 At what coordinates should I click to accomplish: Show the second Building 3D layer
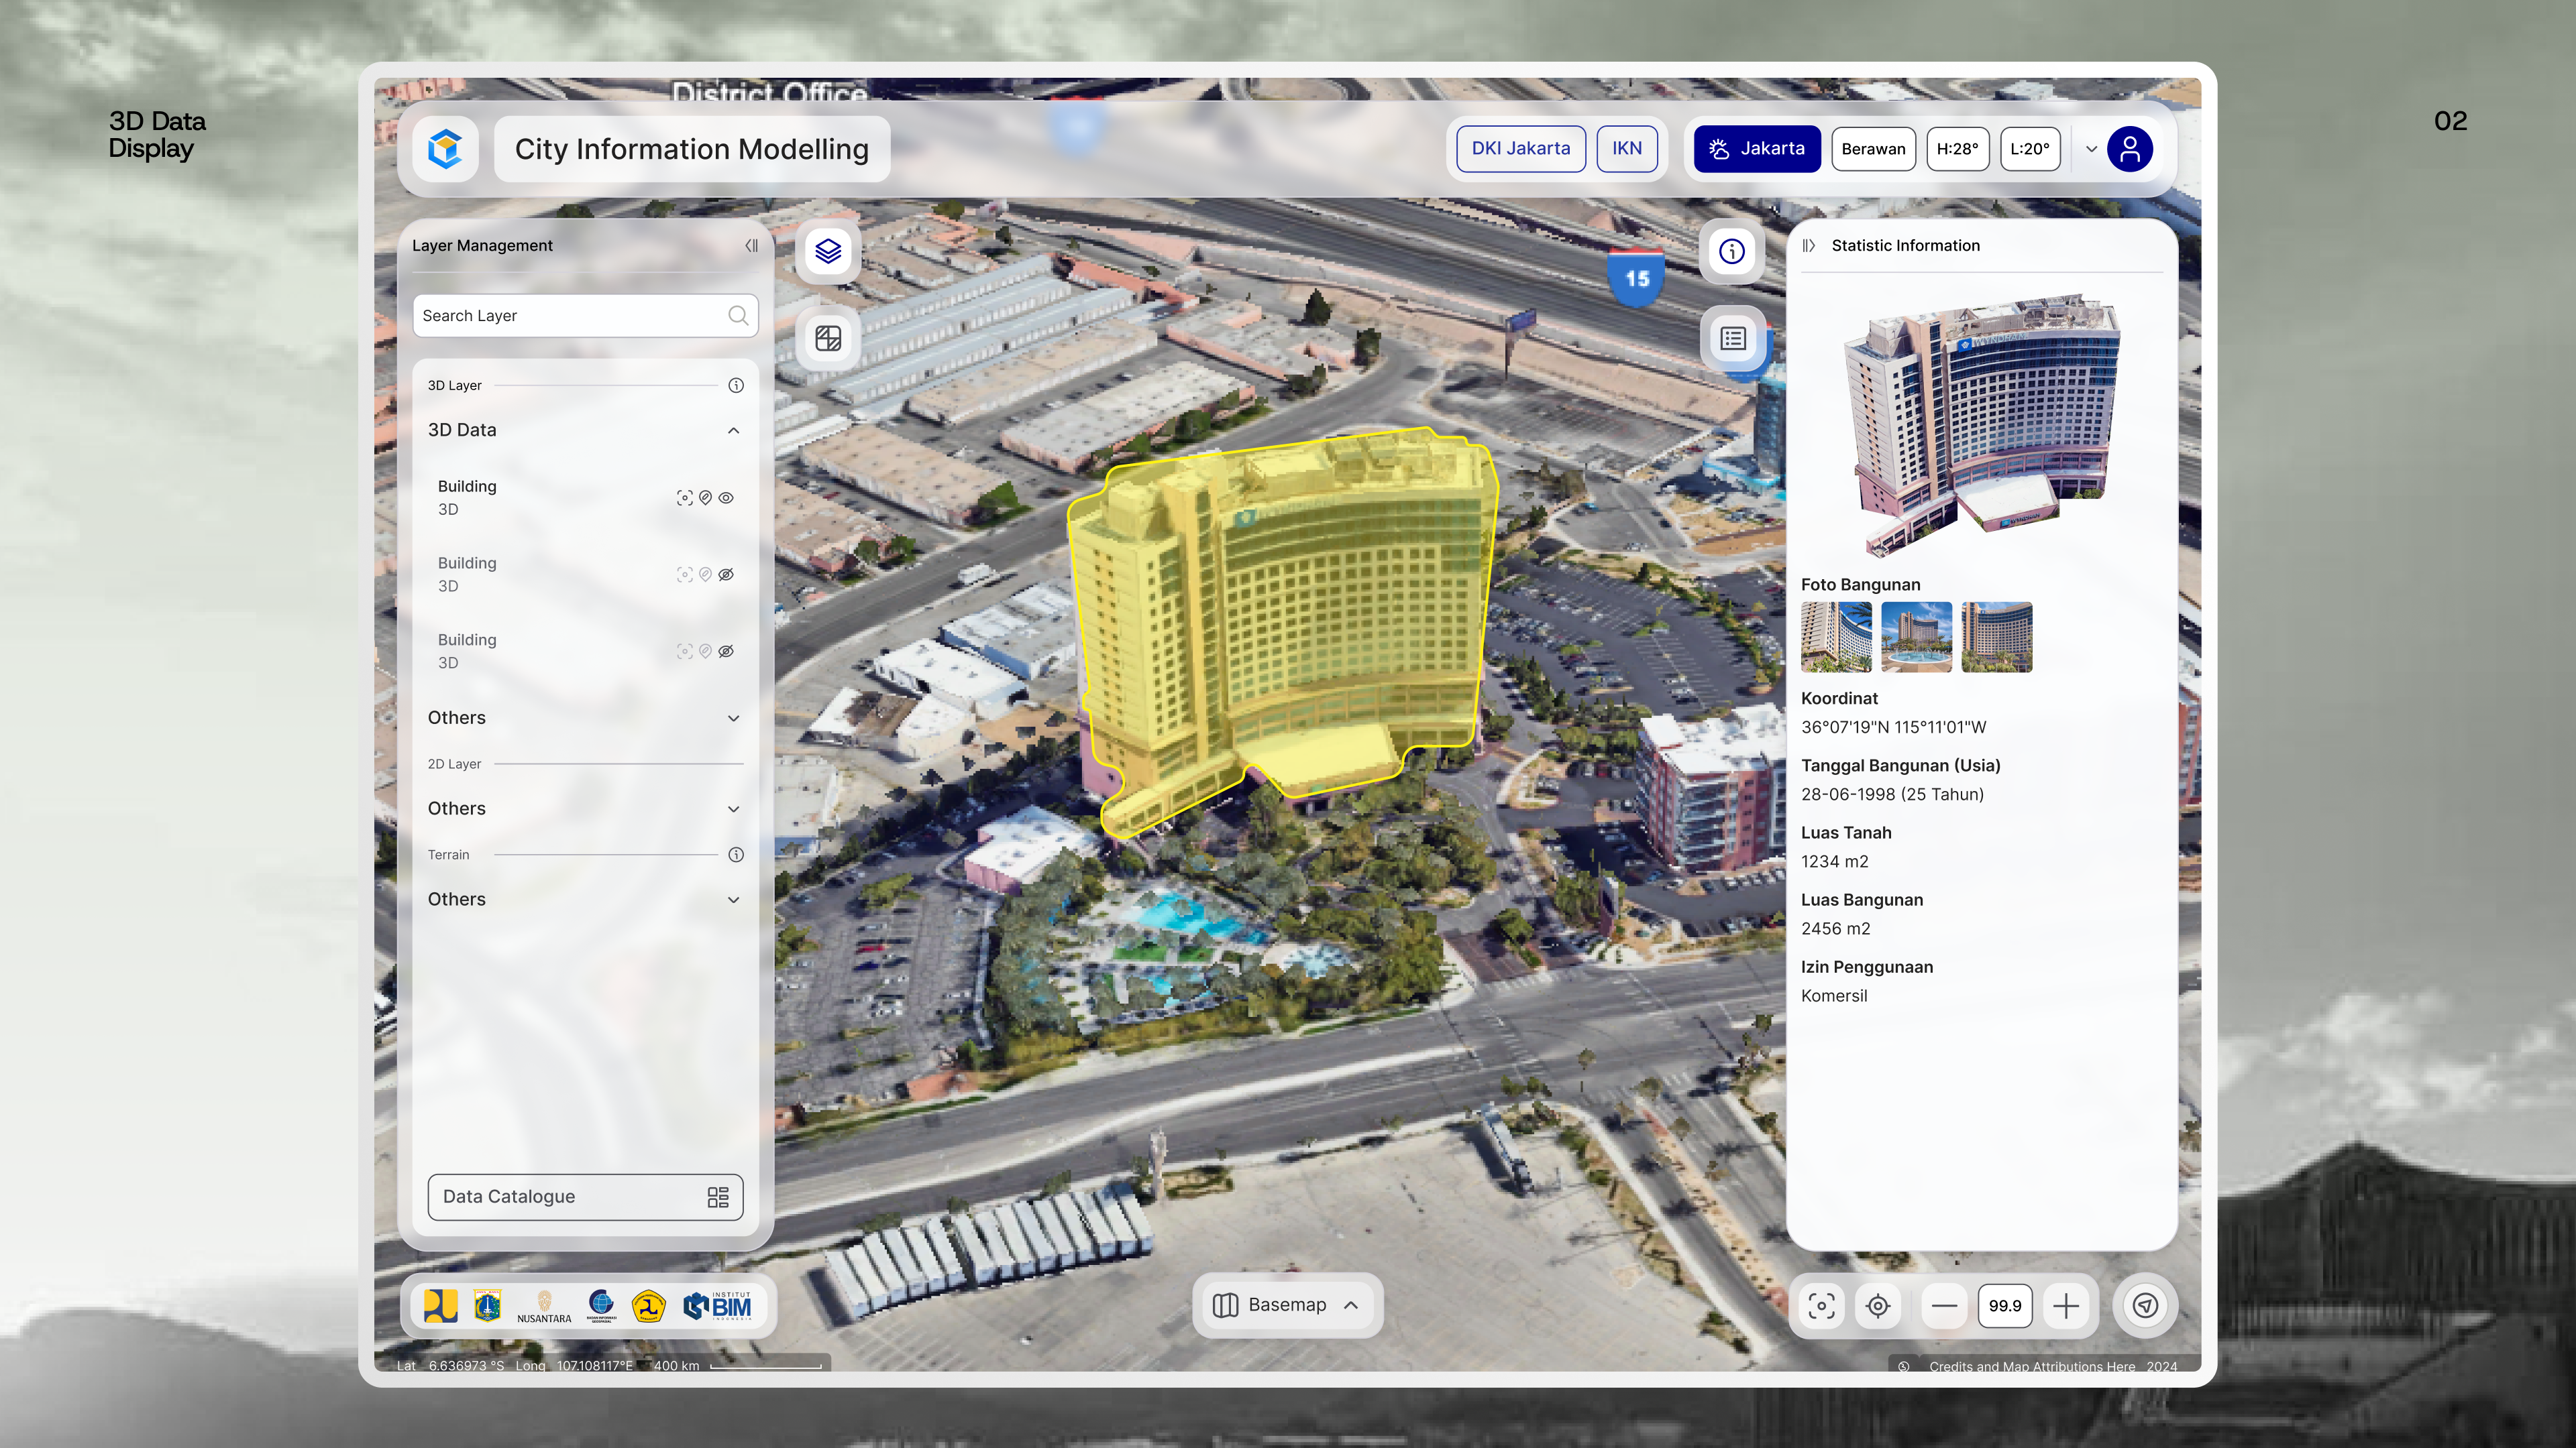point(726,575)
